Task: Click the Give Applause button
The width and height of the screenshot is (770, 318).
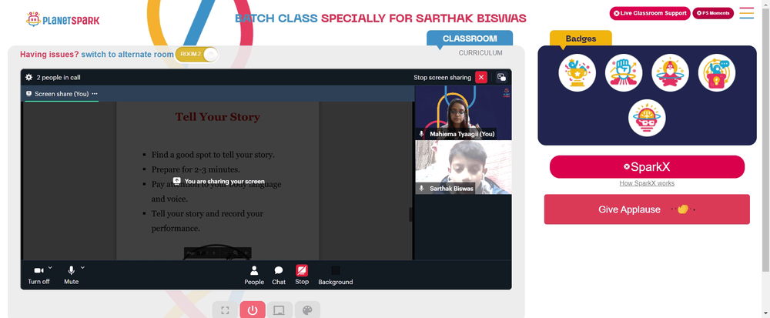Action: [x=647, y=209]
